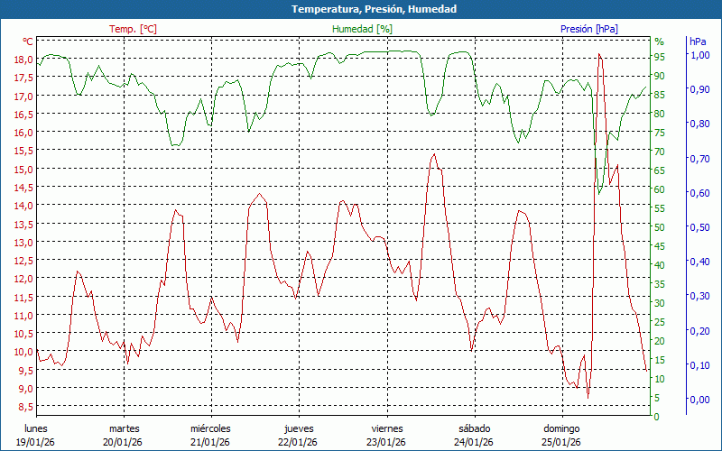Pick the martes 20/01/26 date label
The image size is (722, 451).
coord(124,435)
